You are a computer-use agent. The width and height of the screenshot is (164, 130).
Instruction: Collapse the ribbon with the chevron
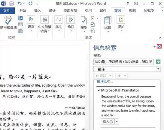pyautogui.click(x=160, y=38)
